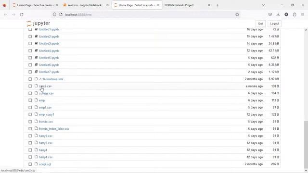
Task: Check the harry4 file checkbox
Action: point(30,150)
